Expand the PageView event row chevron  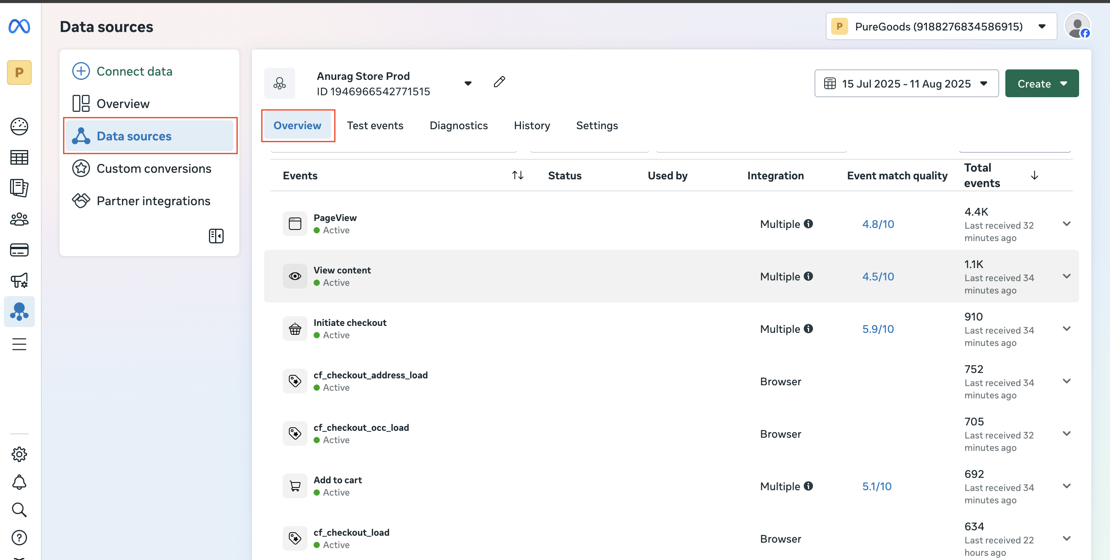(x=1066, y=224)
